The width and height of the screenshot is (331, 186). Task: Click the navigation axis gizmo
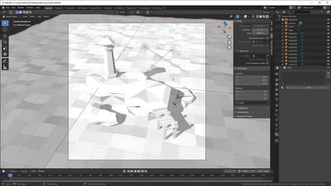point(225,27)
